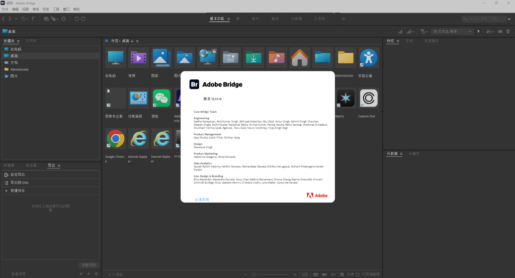
Task: Select the Google Chrome shortcut thumbnail
Action: click(115, 139)
